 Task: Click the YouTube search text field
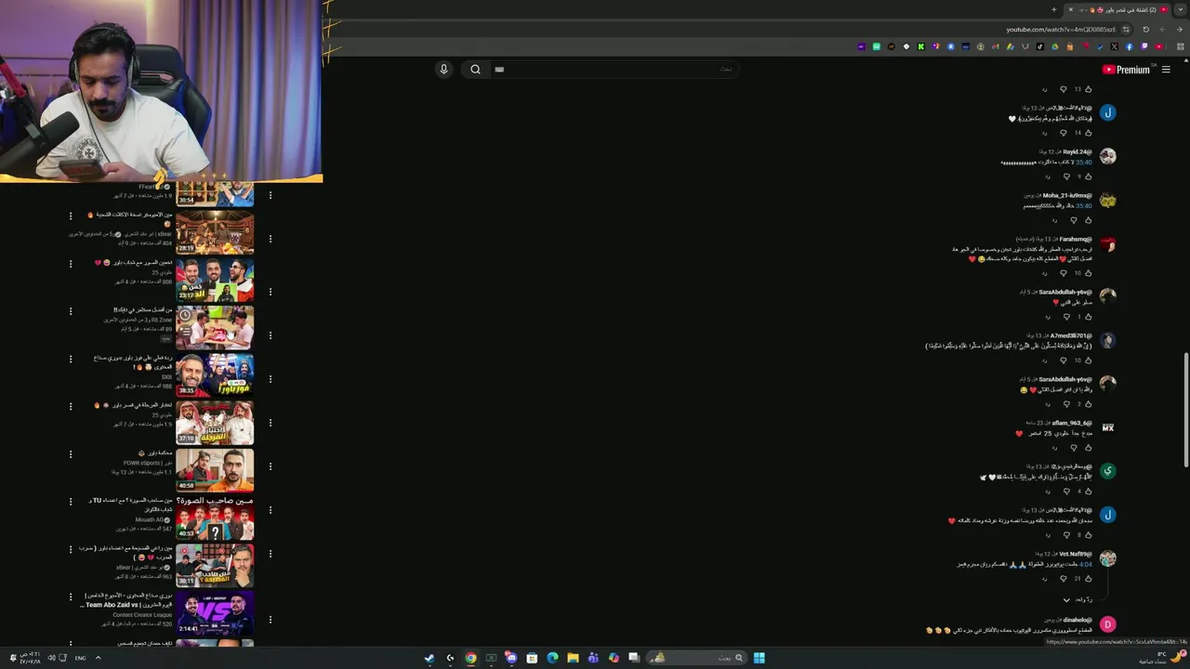click(614, 69)
